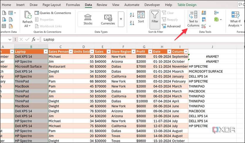Viewport: 245px width, 143px height.
Task: Open the Table Design tab
Action: (x=187, y=5)
